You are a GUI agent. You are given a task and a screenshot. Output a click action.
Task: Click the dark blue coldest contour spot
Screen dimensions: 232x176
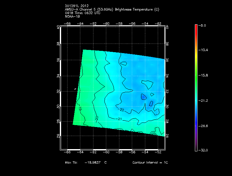point(144,96)
